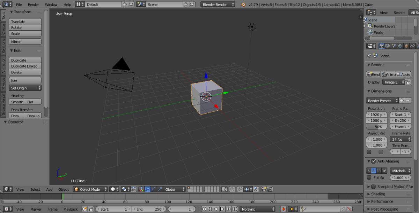Select the rotate manipulator arc icon
Viewport: 419px width, 213px height.
pyautogui.click(x=154, y=189)
